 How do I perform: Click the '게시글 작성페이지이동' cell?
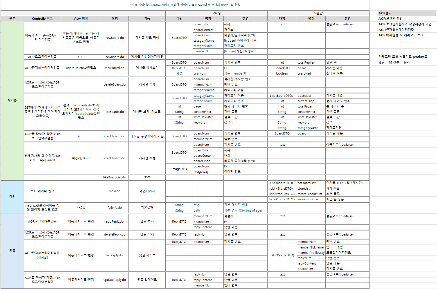147,57
